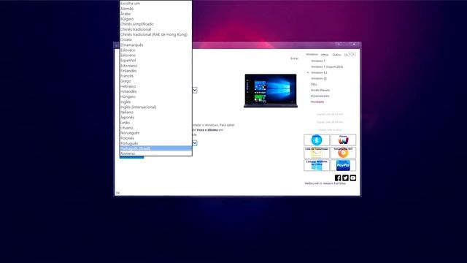Open the blue circular icon tile
The image size is (467, 263).
[x=317, y=140]
